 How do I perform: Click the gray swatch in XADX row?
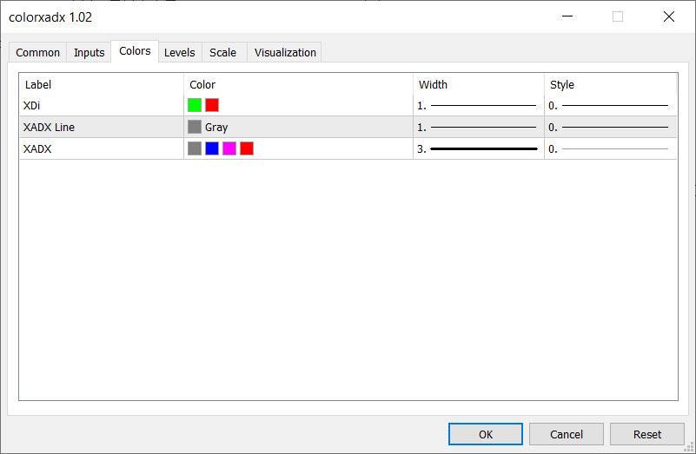[195, 148]
